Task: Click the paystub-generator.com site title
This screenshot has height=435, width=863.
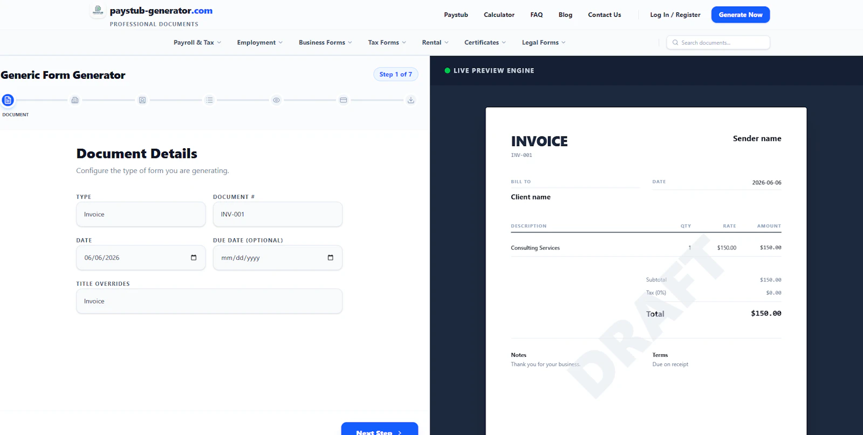Action: 161,11
